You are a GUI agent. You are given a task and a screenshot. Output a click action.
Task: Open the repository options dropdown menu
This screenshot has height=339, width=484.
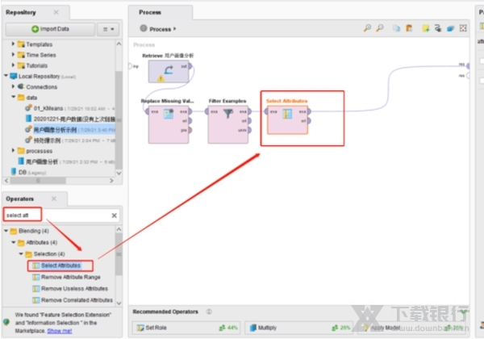108,29
